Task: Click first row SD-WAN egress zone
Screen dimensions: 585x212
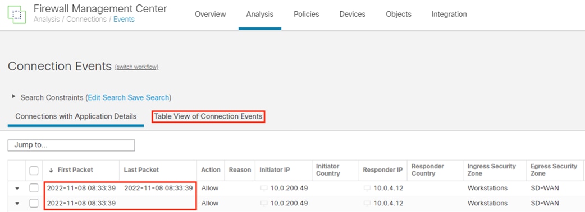Action: click(x=545, y=188)
